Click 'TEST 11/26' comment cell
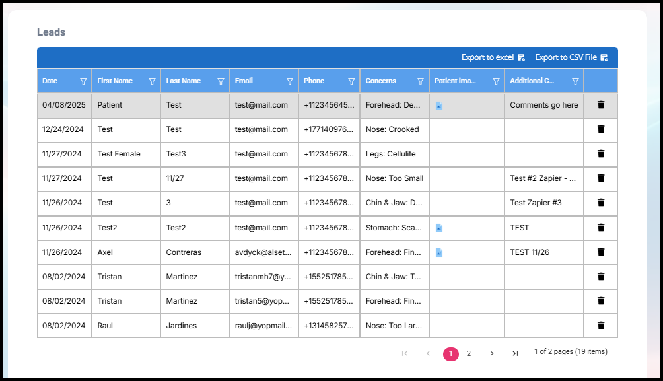The height and width of the screenshot is (381, 663). point(544,252)
